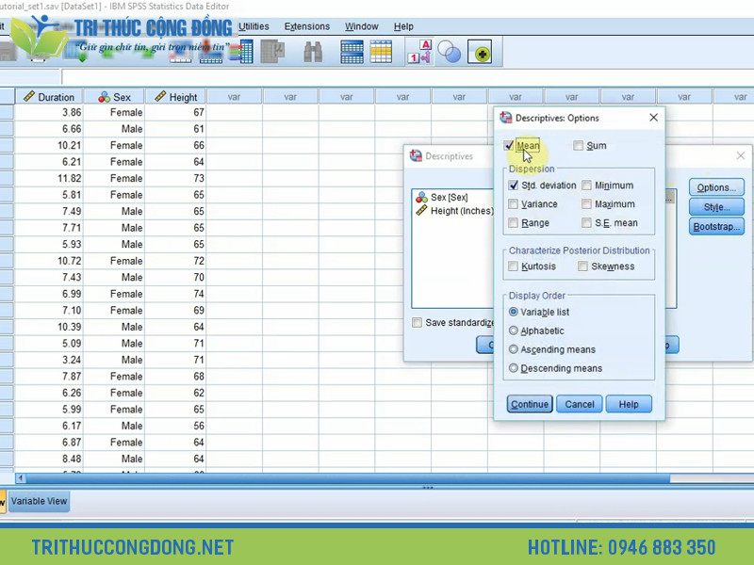The image size is (754, 565).
Task: Click the nominal icon on Sex column
Action: click(104, 97)
